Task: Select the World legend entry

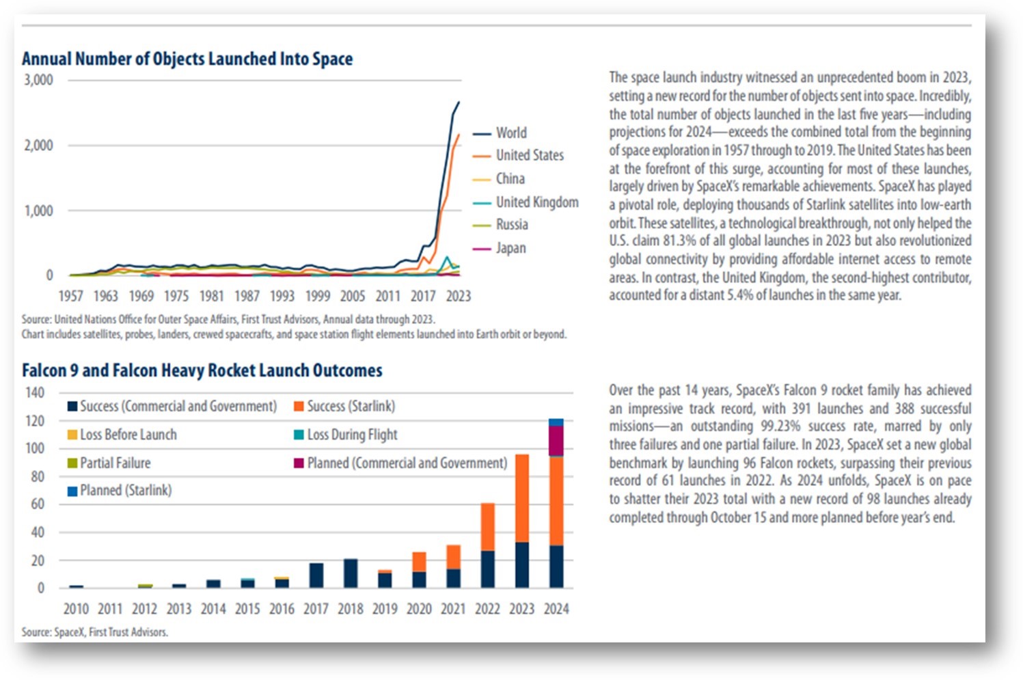Action: click(x=500, y=133)
